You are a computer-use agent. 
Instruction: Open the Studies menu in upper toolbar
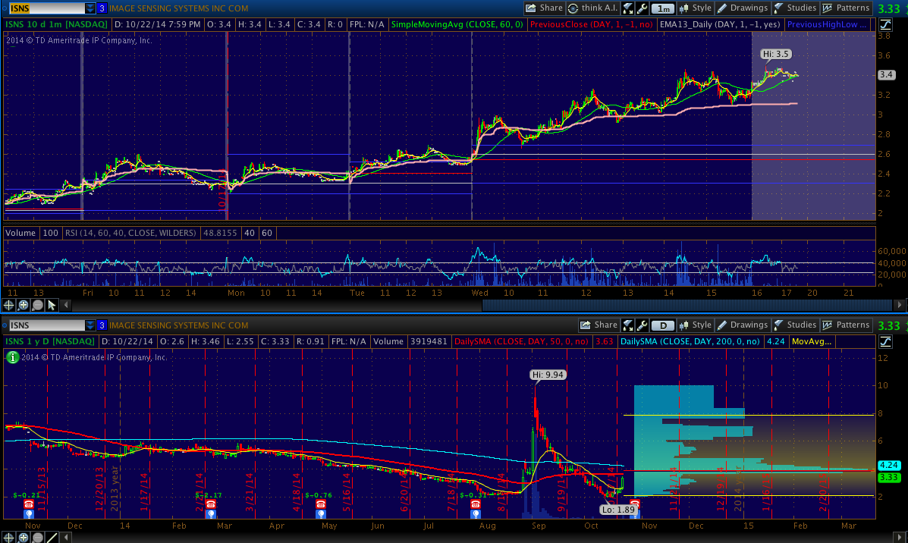(795, 8)
